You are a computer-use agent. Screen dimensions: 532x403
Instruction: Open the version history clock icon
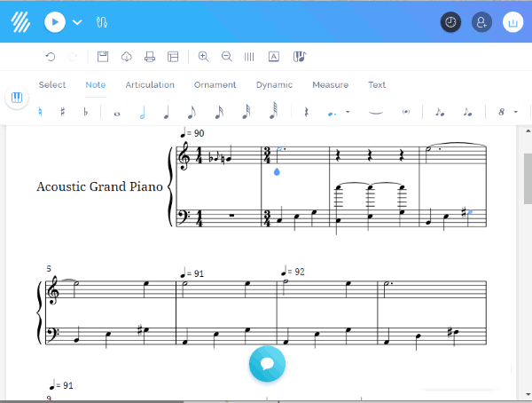tap(451, 22)
